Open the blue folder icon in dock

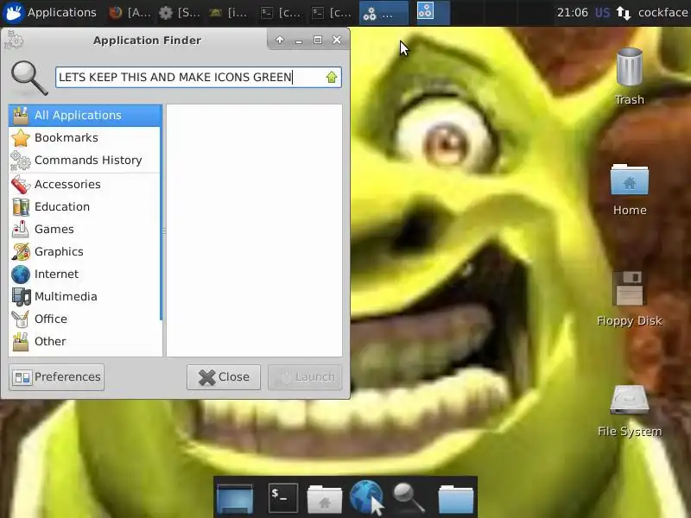[x=456, y=499]
